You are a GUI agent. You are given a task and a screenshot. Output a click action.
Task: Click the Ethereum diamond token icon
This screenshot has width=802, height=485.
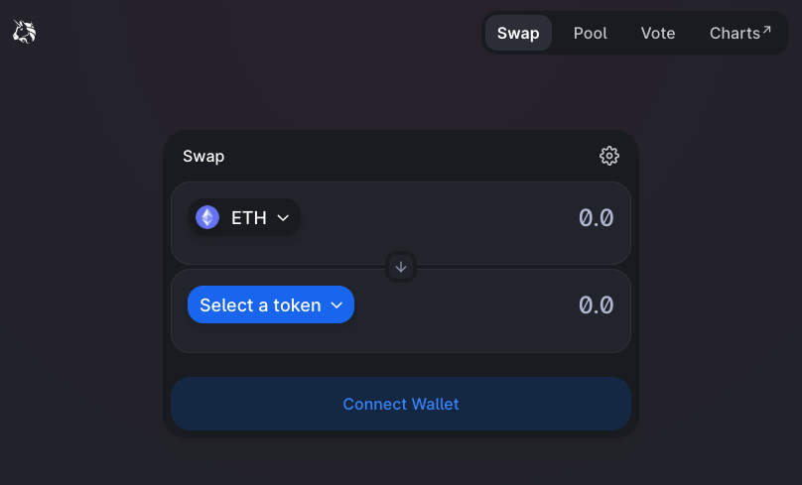[207, 218]
